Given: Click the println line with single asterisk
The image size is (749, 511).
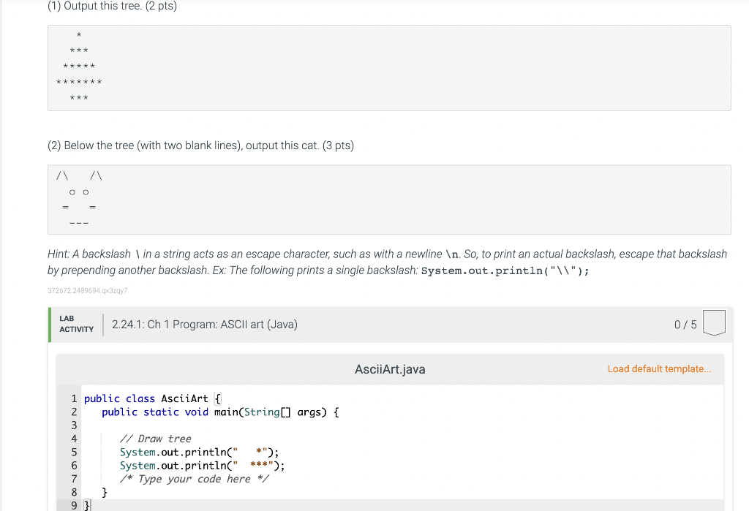Looking at the screenshot, I should (x=199, y=452).
